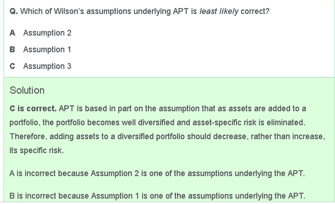
Task: Select answer option C letter
Action: click(x=12, y=67)
